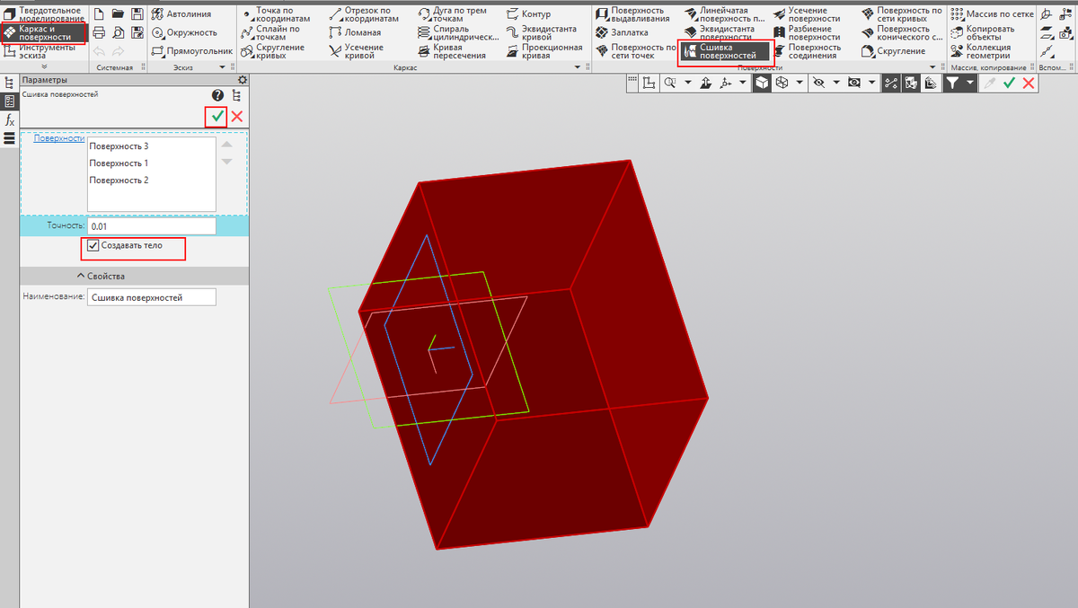The image size is (1078, 608).
Task: Open hide objects dropdown arrow
Action: pyautogui.click(x=836, y=83)
